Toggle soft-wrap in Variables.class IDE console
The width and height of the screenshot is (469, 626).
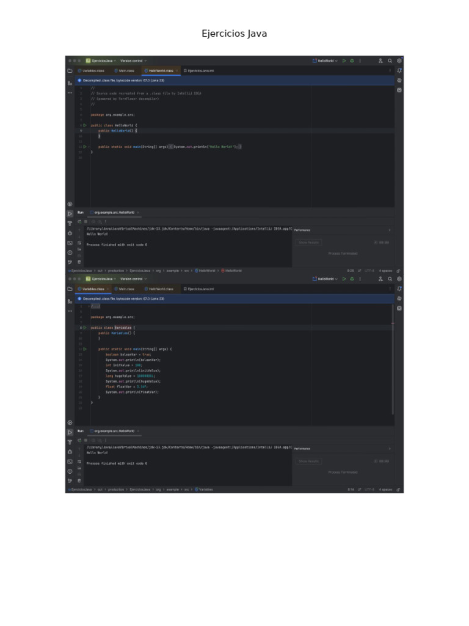(79, 462)
